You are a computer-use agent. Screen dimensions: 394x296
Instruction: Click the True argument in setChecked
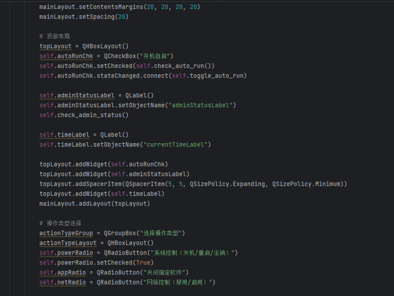tap(142, 263)
